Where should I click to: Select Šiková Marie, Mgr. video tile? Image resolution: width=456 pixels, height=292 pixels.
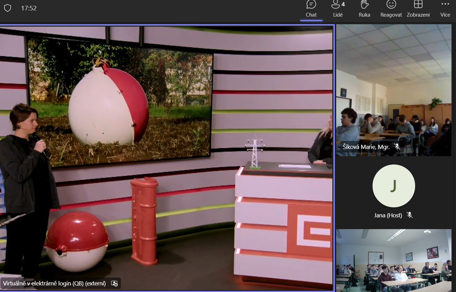(394, 90)
